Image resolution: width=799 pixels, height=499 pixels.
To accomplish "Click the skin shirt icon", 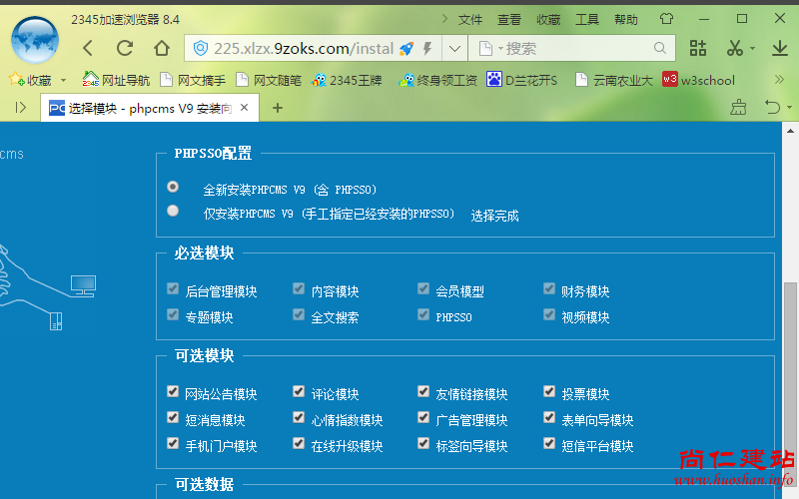I will [x=667, y=19].
